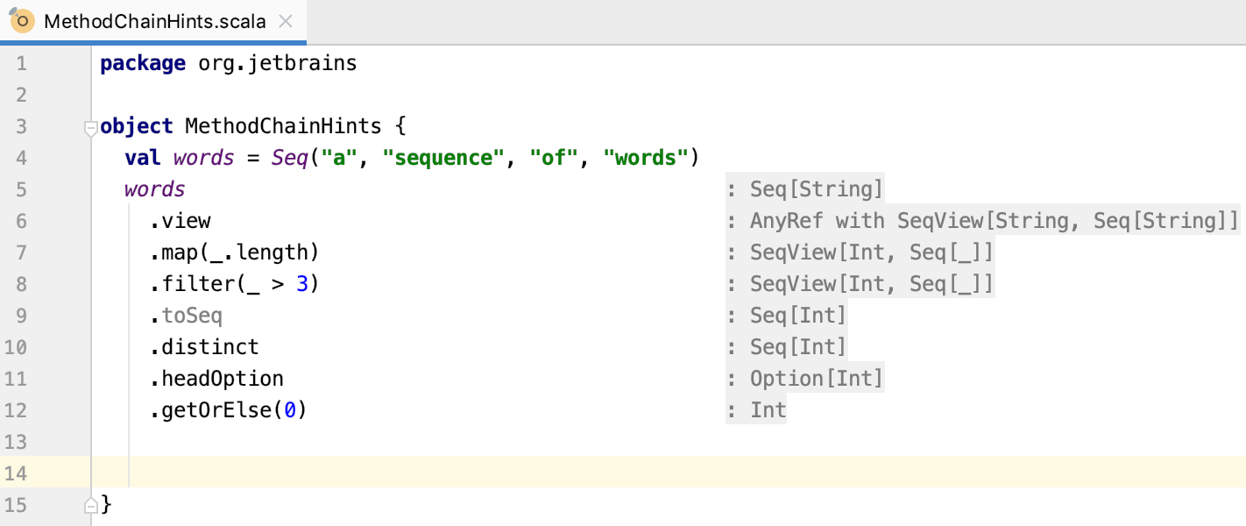Click the "Seq[String]" type hint on words

click(815, 188)
